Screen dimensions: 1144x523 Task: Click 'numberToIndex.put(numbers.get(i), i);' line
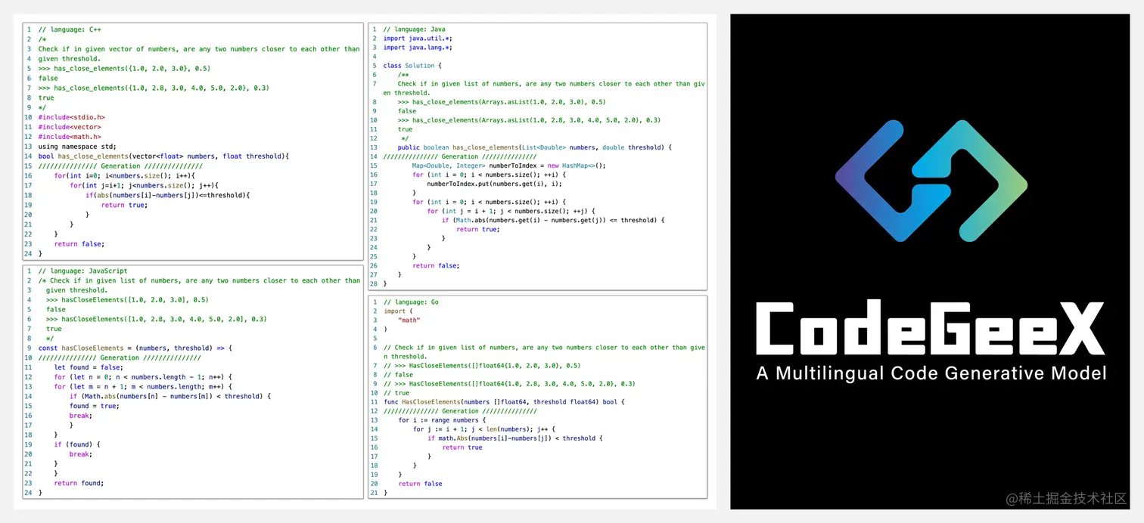pos(495,184)
